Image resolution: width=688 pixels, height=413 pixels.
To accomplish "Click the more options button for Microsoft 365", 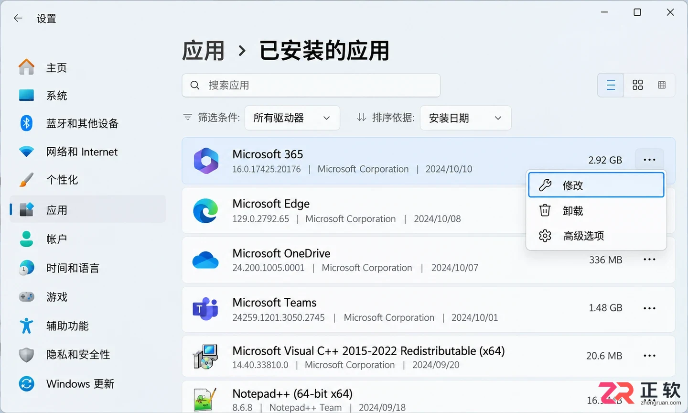I will (x=649, y=160).
